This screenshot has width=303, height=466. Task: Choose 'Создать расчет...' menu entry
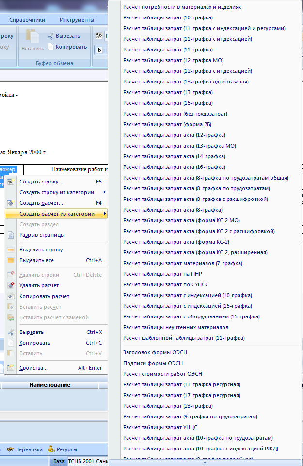56,203
